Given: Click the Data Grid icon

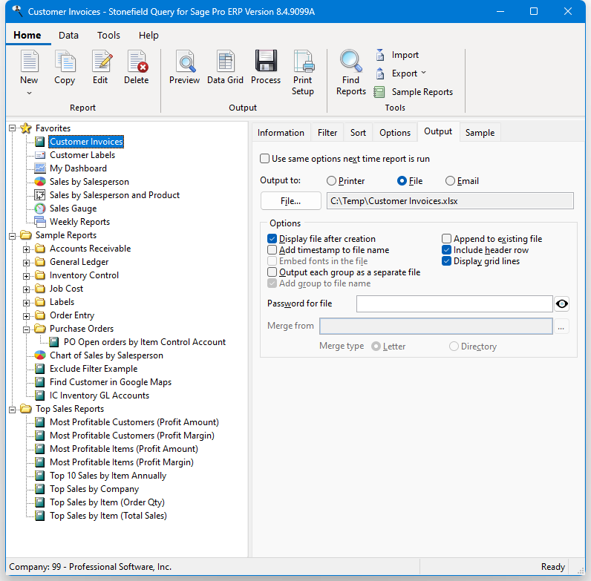Looking at the screenshot, I should tap(226, 61).
